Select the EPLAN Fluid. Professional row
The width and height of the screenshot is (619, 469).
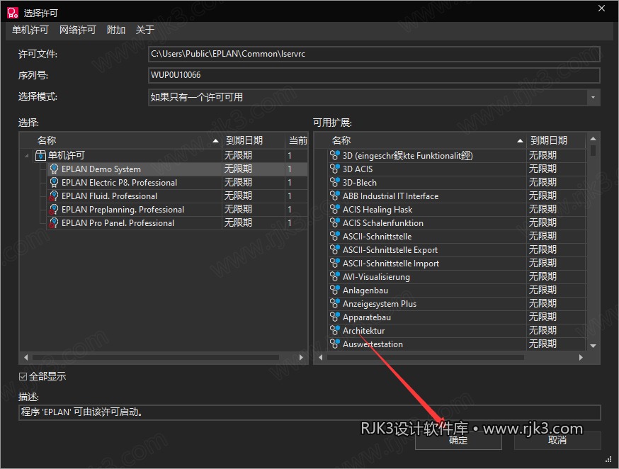(178, 196)
